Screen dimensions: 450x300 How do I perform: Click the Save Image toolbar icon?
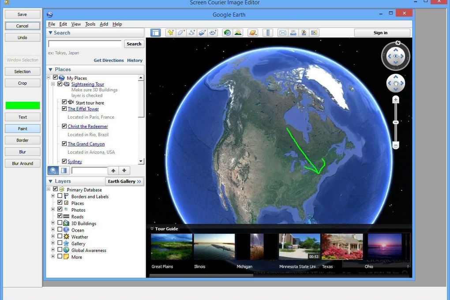(304, 33)
